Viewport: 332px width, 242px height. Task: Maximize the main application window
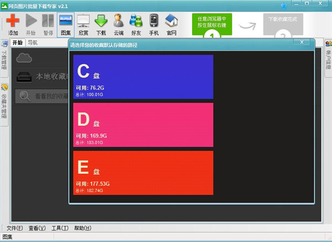[307, 4]
